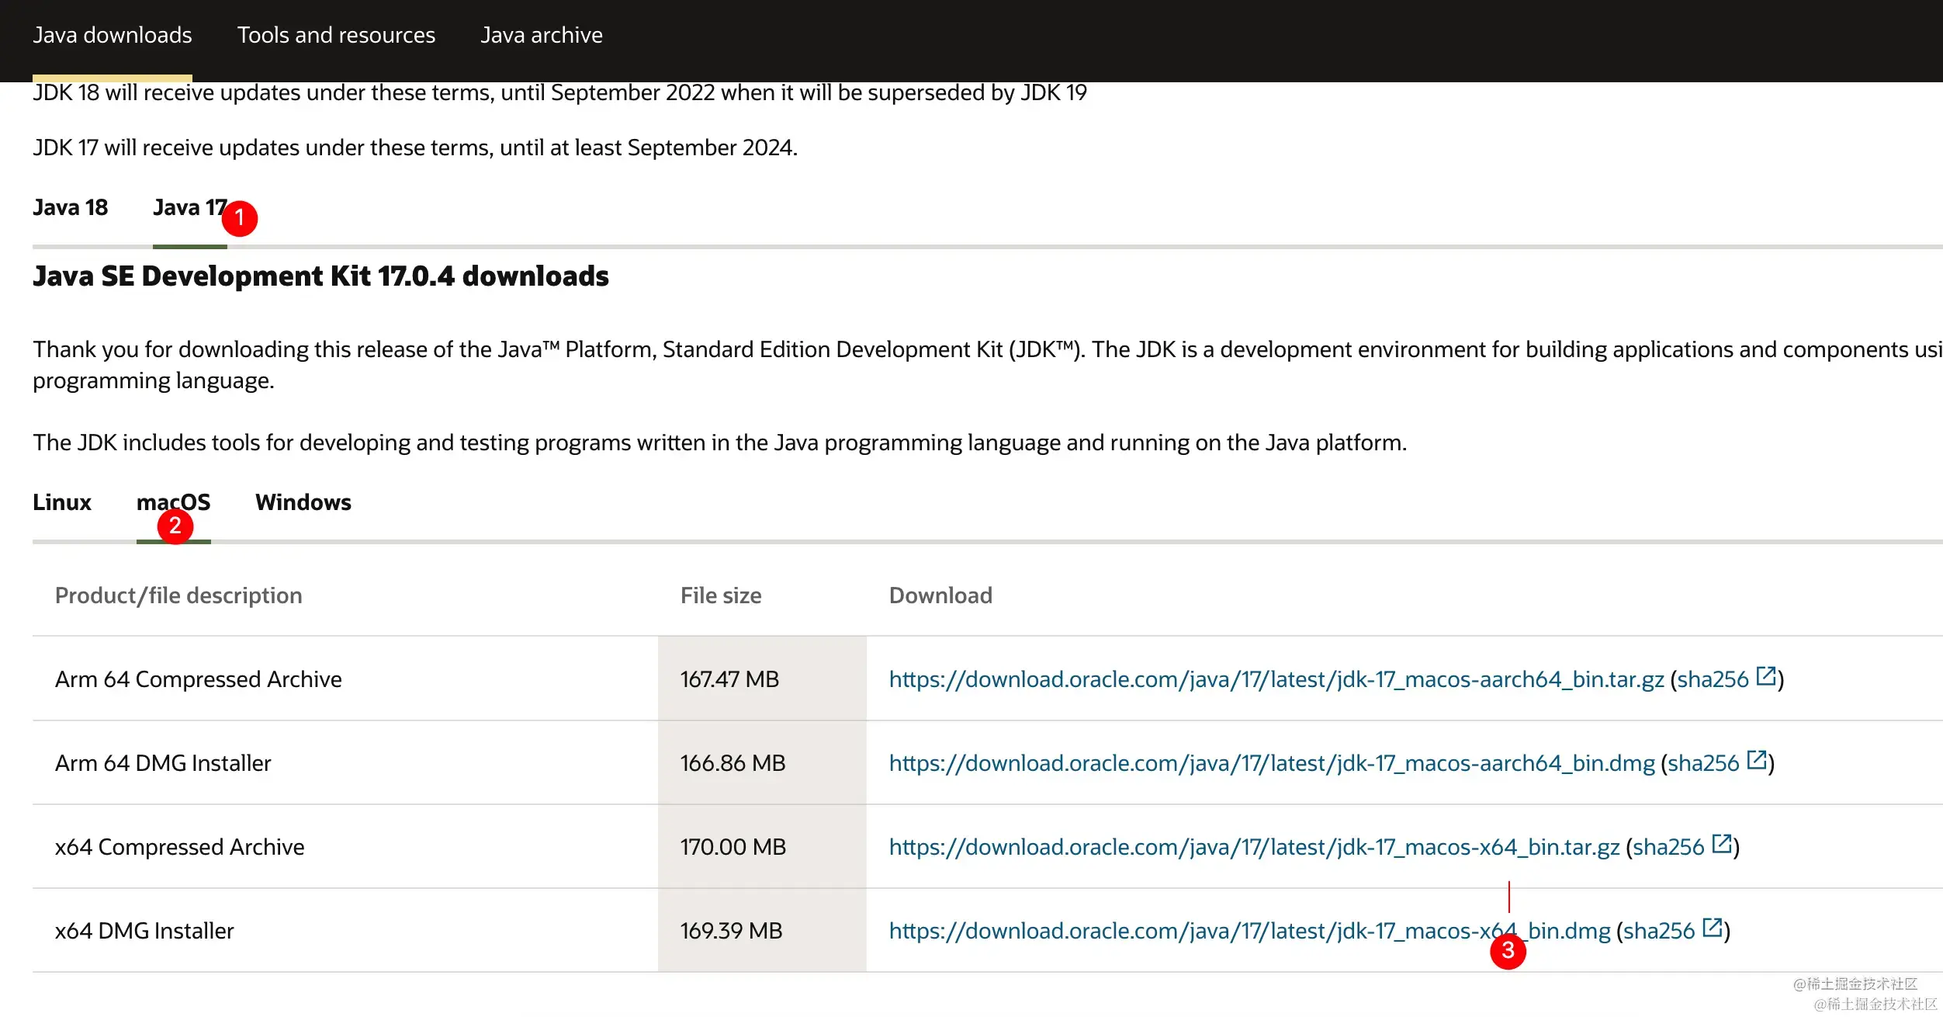Open sha256 link for x64 DMG Installer

[x=1659, y=931]
